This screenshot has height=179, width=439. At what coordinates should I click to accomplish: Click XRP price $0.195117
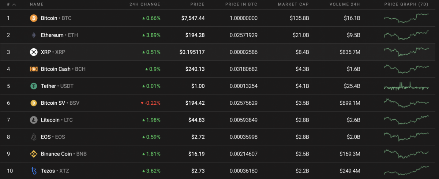point(192,52)
